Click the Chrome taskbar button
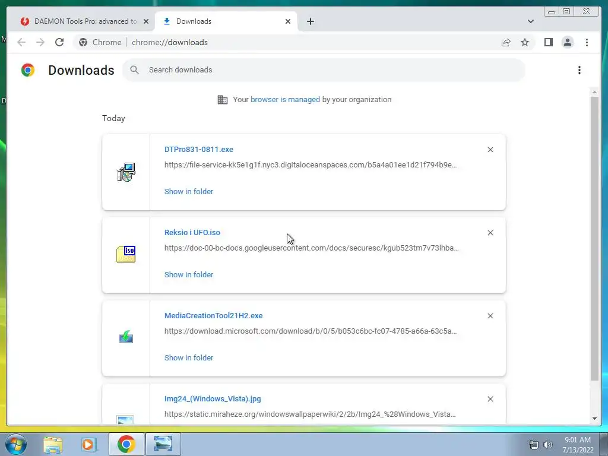Screen dimensions: 608x456 pos(126,444)
